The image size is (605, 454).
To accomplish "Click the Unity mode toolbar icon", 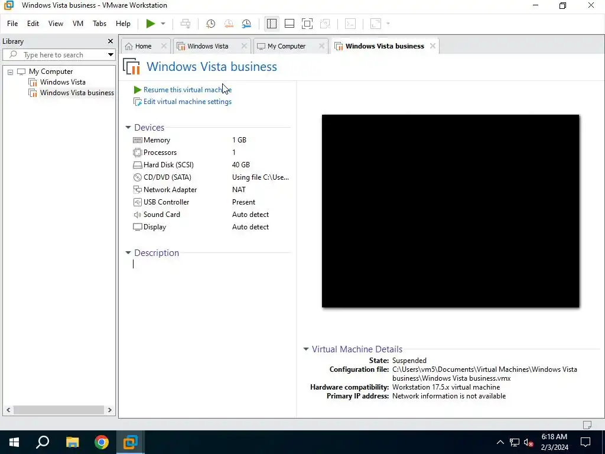I will pos(326,24).
